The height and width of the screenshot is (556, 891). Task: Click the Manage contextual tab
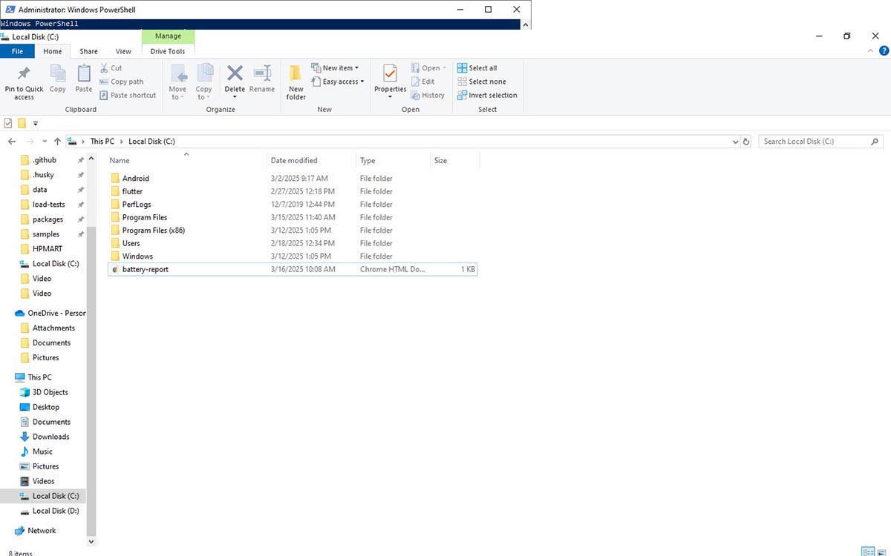168,36
